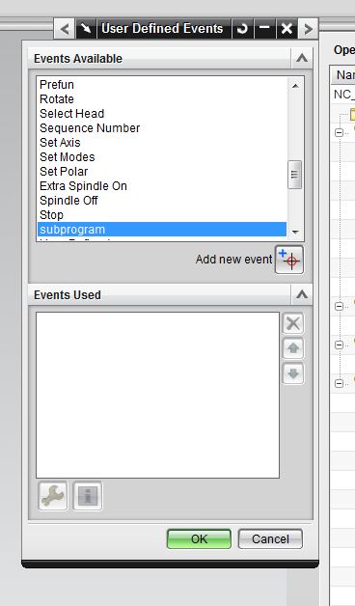Move event up with arrow icon
This screenshot has height=606, width=355.
pos(293,348)
